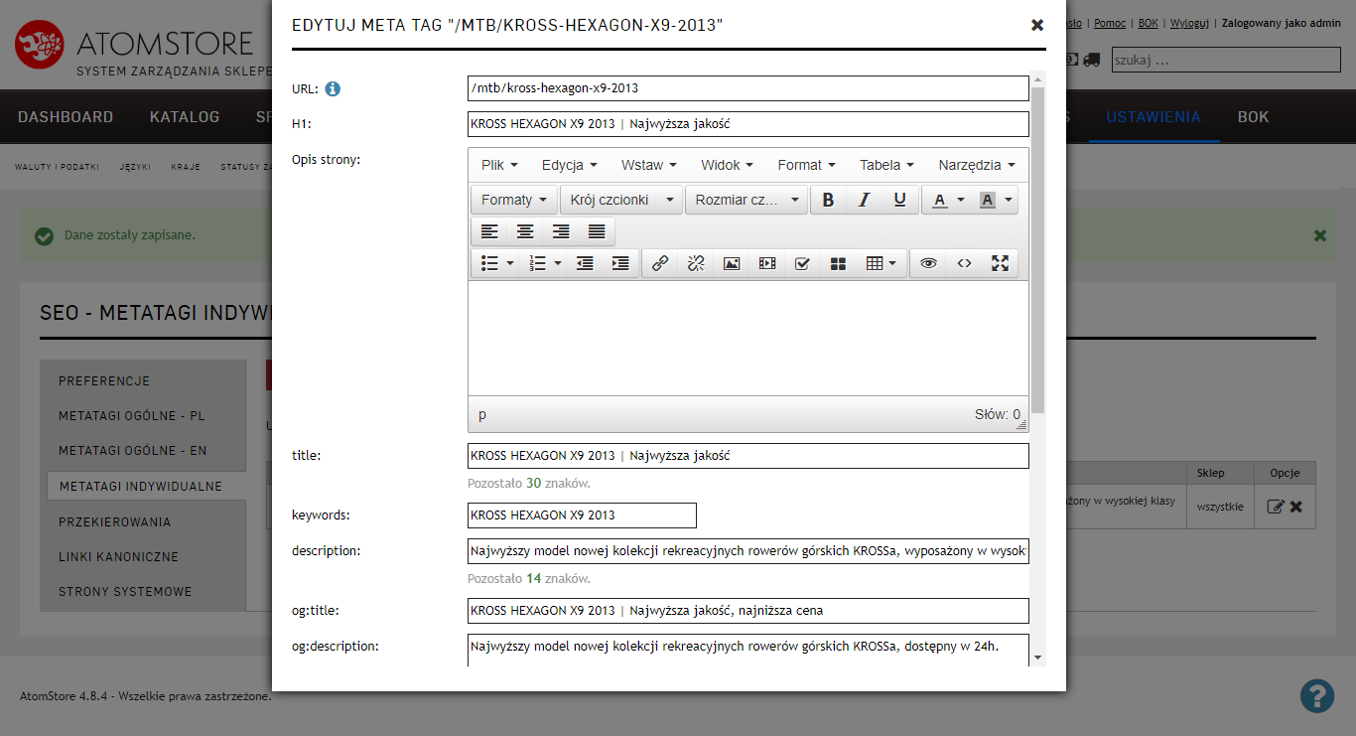The width and height of the screenshot is (1356, 736).
Task: Toggle underline formatting
Action: (899, 200)
